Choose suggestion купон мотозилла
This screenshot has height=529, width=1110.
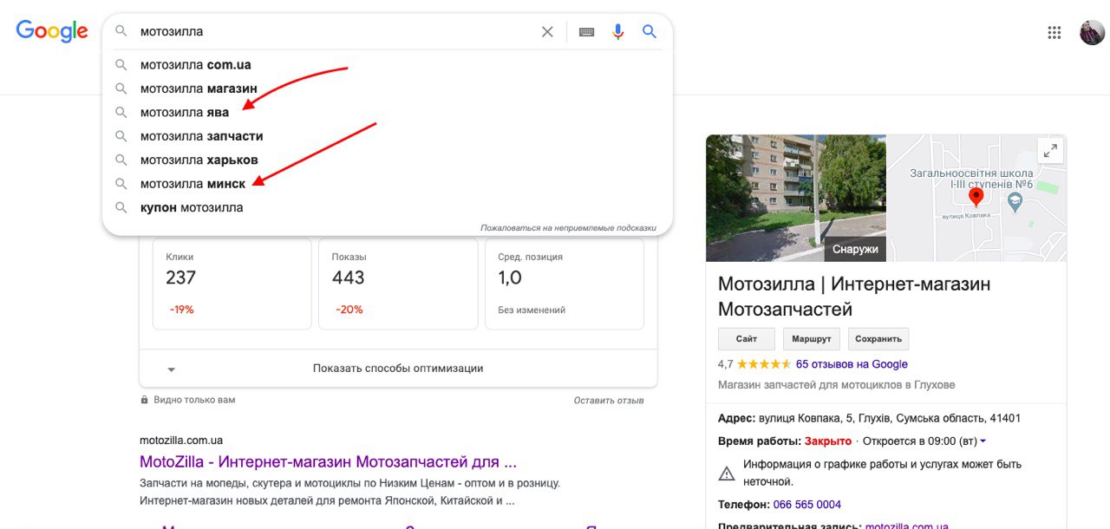[387, 207]
